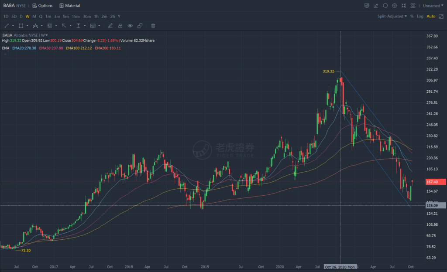Click the monitor chart icon top right

[x=367, y=6]
